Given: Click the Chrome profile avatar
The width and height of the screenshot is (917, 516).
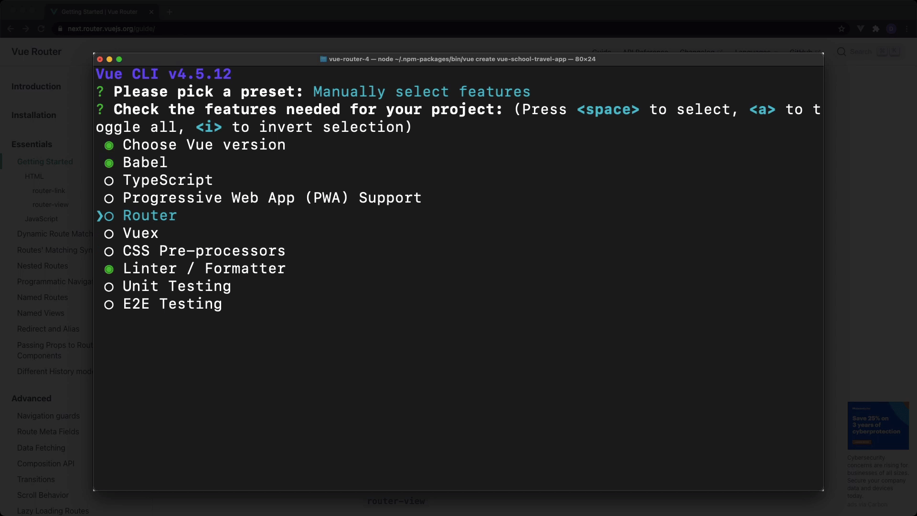Looking at the screenshot, I should point(891,29).
